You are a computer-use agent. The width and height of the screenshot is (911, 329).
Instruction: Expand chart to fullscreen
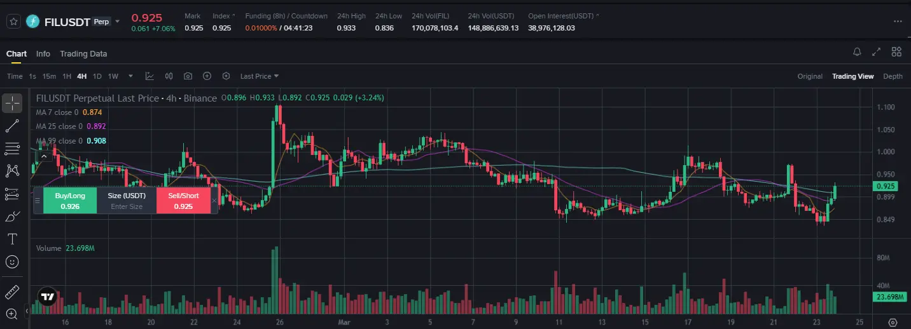pos(876,52)
